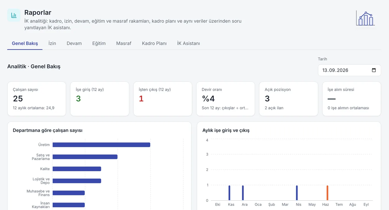The image size is (389, 210).
Task: Select the Eğitim tab
Action: [99, 43]
